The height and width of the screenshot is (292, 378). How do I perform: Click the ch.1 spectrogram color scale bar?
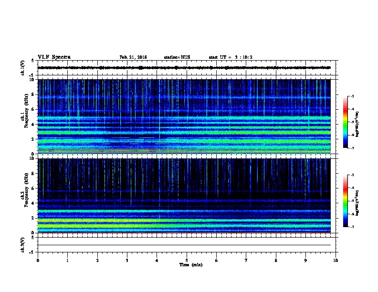[346, 122]
